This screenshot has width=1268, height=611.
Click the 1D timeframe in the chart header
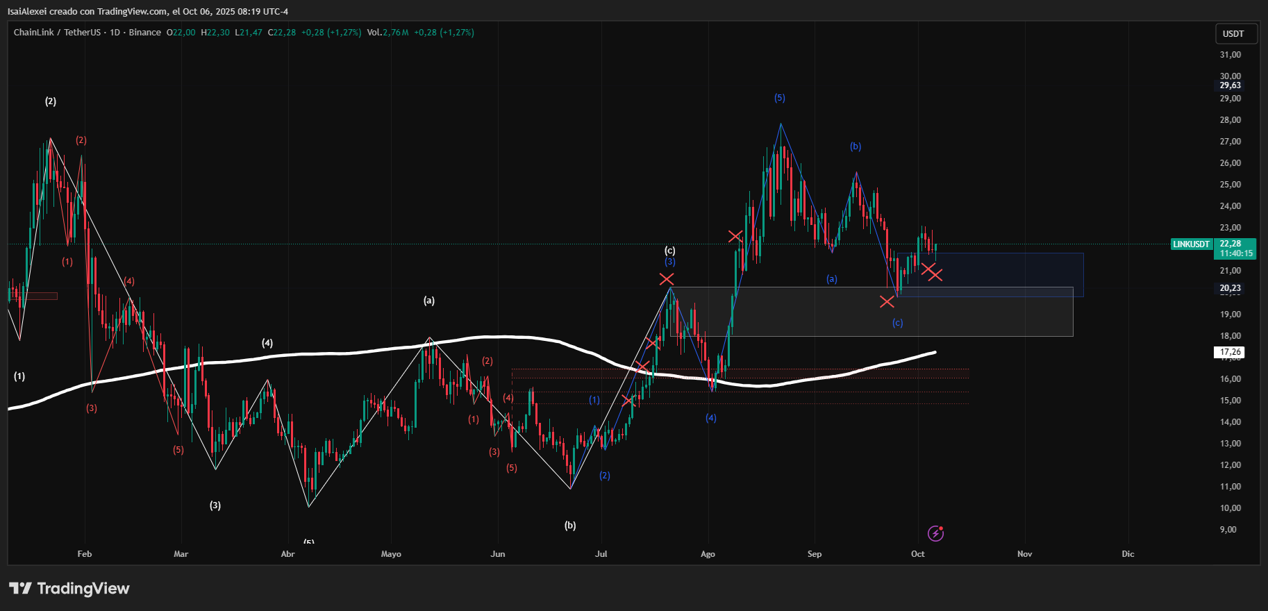(x=115, y=33)
